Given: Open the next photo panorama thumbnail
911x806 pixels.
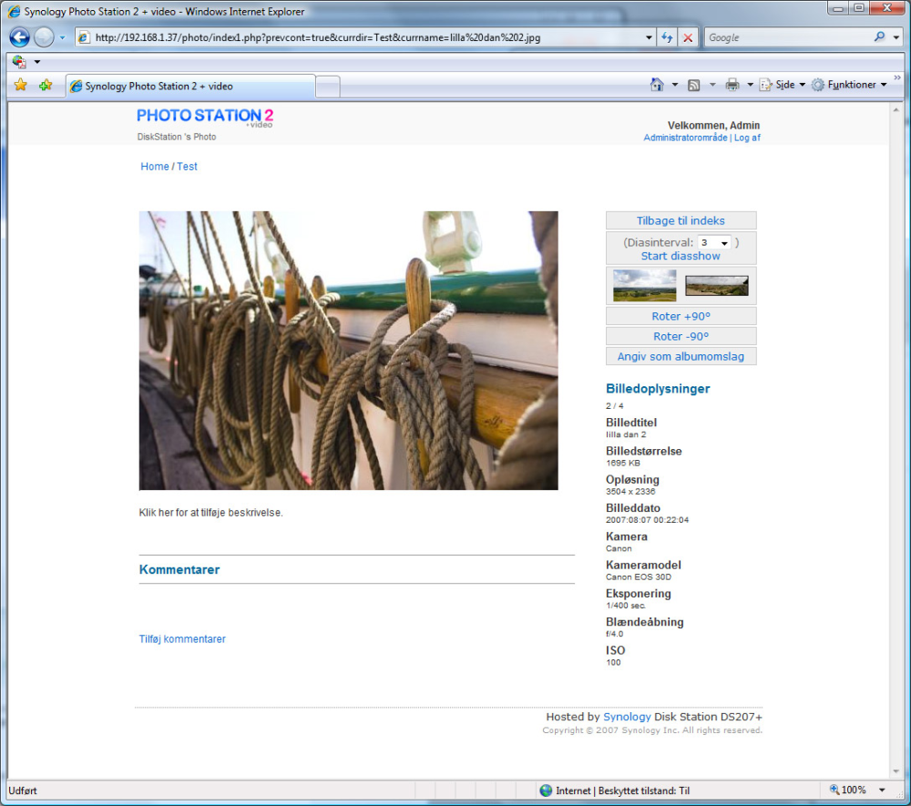Looking at the screenshot, I should pyautogui.click(x=717, y=286).
